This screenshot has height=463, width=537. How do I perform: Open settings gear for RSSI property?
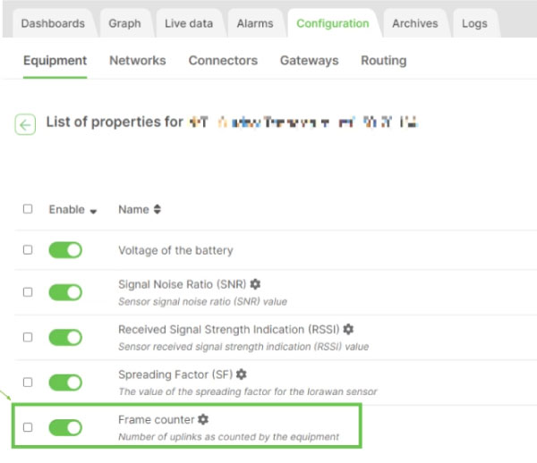coord(348,329)
